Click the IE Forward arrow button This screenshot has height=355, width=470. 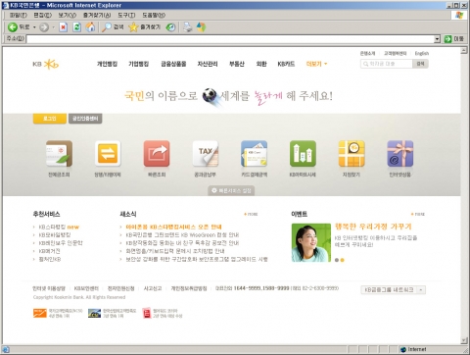(x=44, y=27)
